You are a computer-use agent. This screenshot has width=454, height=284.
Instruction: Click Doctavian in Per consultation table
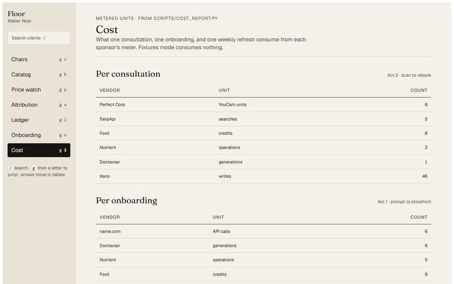(110, 162)
